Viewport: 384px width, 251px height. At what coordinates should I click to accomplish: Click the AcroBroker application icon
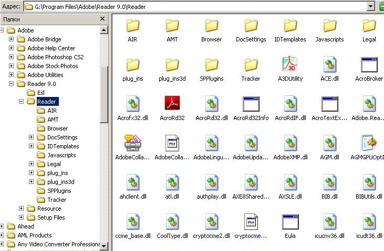tap(369, 64)
